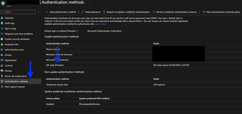The image size is (242, 114).
Task: Select the QR code (Preview) row
Action: (143, 65)
